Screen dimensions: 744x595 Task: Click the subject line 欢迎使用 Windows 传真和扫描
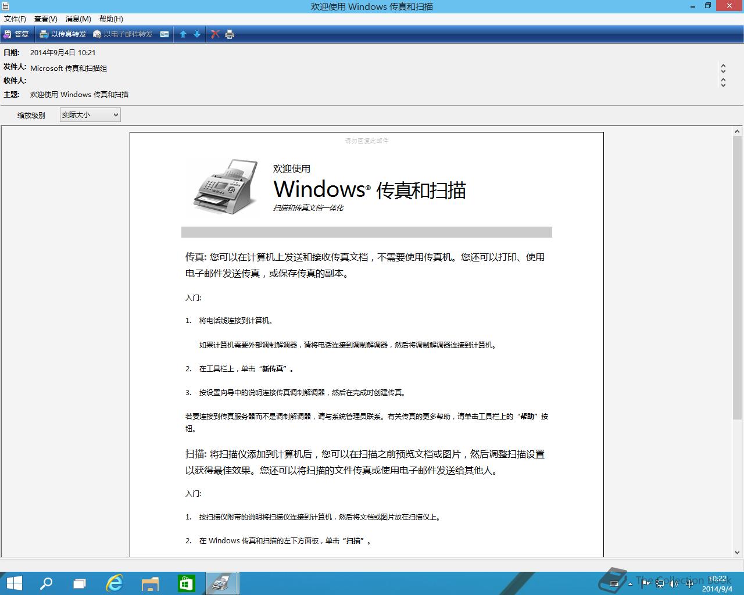[x=79, y=94]
